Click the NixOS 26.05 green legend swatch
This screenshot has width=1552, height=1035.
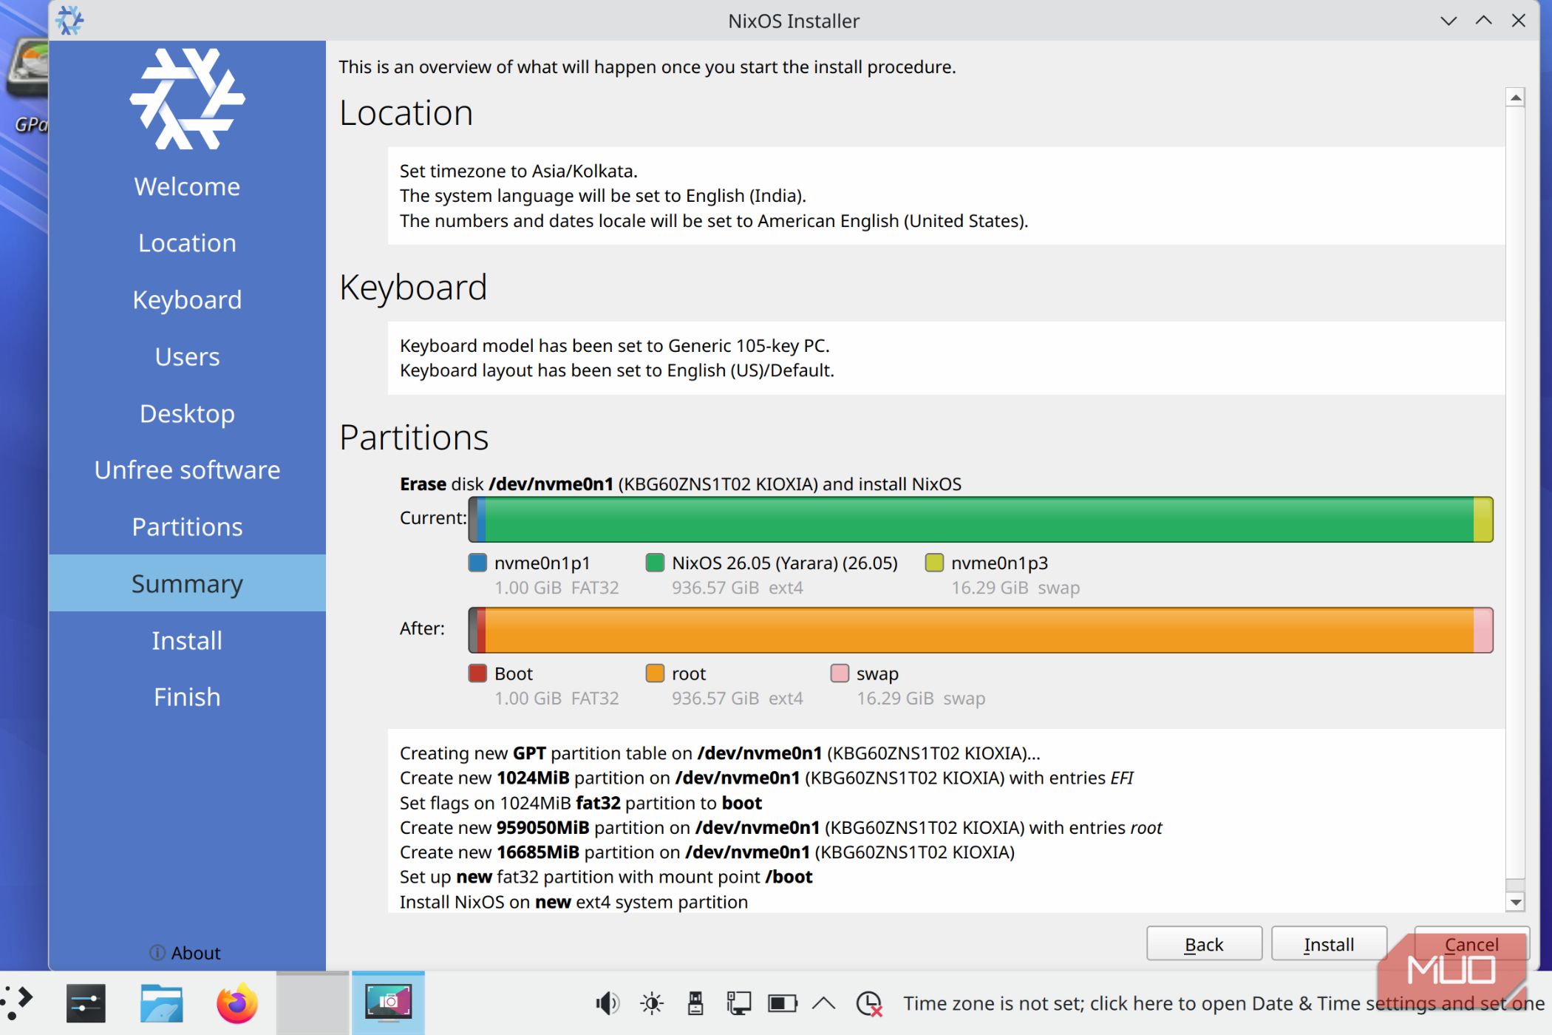[x=655, y=563]
